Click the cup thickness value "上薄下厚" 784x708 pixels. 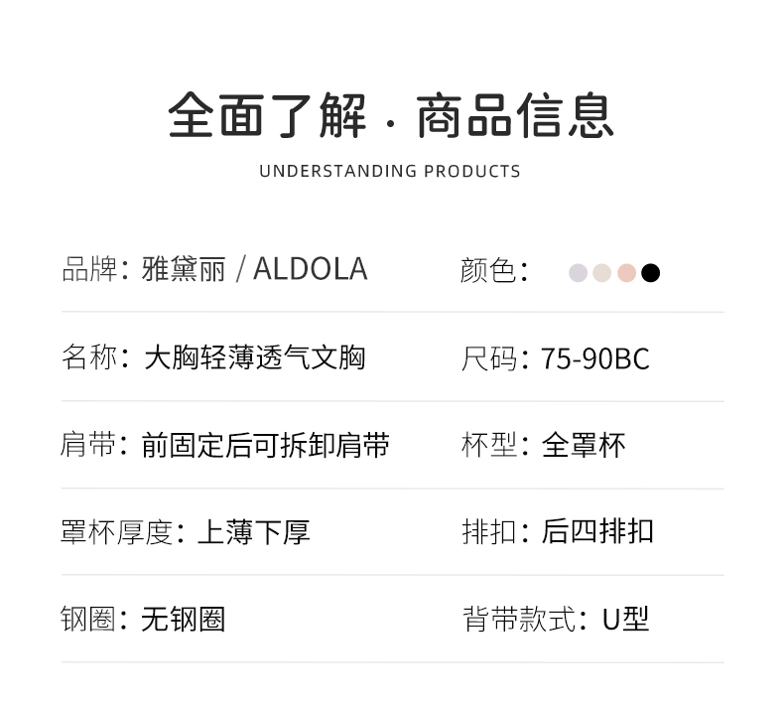pyautogui.click(x=254, y=532)
